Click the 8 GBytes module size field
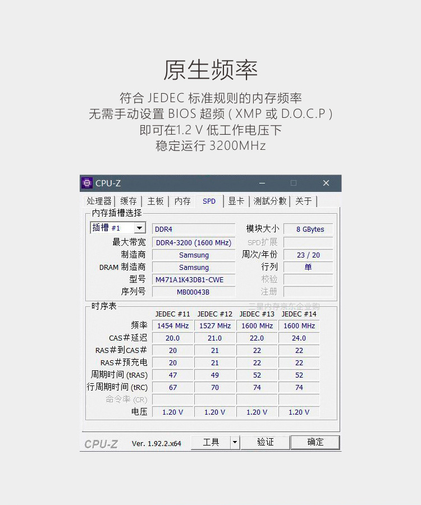Viewport: 421px width, 505px height. pos(308,229)
